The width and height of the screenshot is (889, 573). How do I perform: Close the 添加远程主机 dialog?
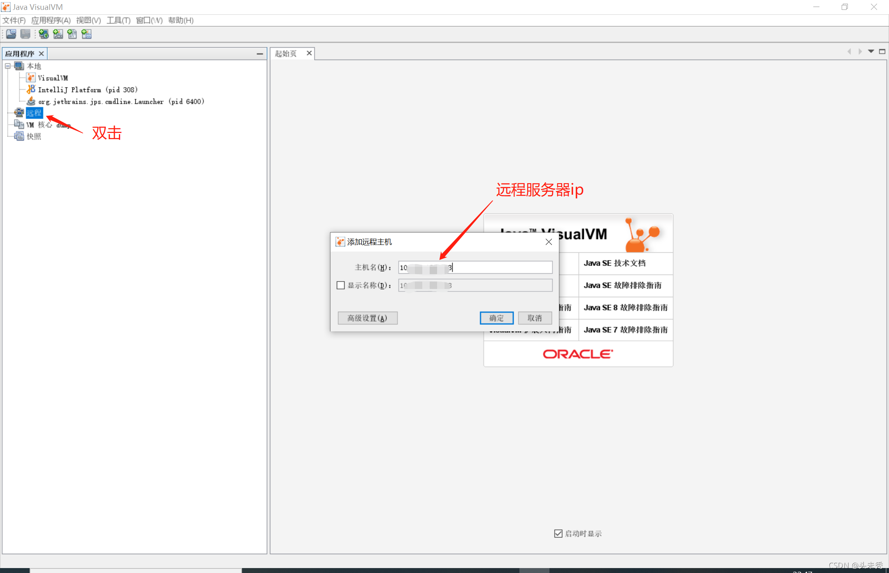click(549, 242)
